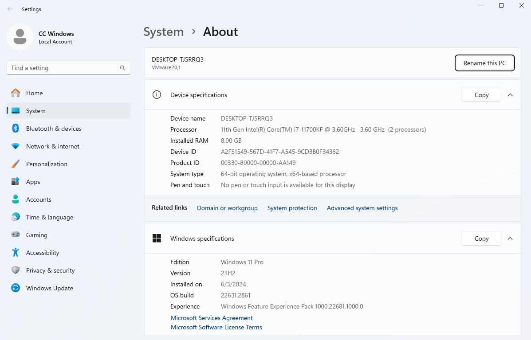The height and width of the screenshot is (340, 531).
Task: Collapse the Device specifications section
Action: coord(510,95)
